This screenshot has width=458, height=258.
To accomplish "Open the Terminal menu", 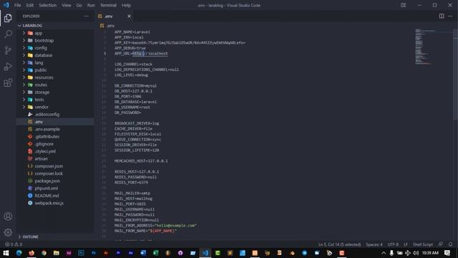I will (108, 5).
